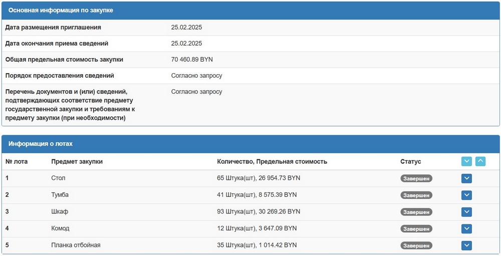
Task: Click the Статус column header
Action: pos(410,162)
